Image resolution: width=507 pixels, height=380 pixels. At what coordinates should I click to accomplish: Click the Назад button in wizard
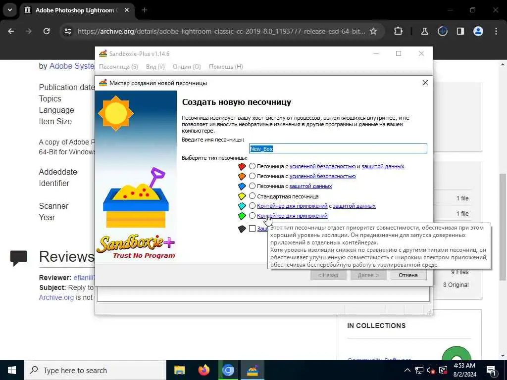tap(328, 275)
